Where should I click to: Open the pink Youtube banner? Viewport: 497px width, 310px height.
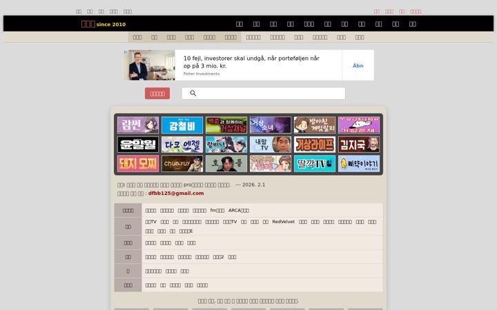pyautogui.click(x=359, y=125)
